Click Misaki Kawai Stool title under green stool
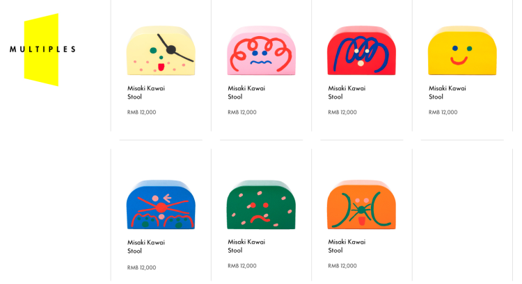522x284 pixels. (246, 246)
